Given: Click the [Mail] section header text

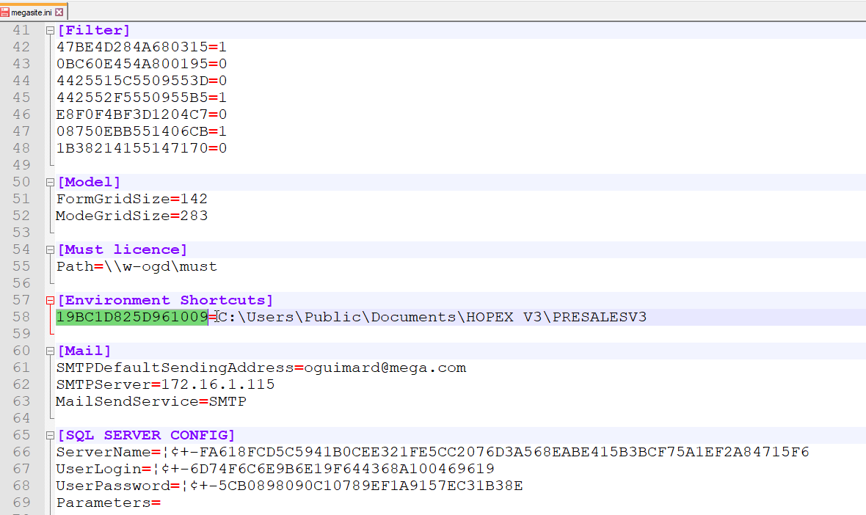Looking at the screenshot, I should point(82,351).
